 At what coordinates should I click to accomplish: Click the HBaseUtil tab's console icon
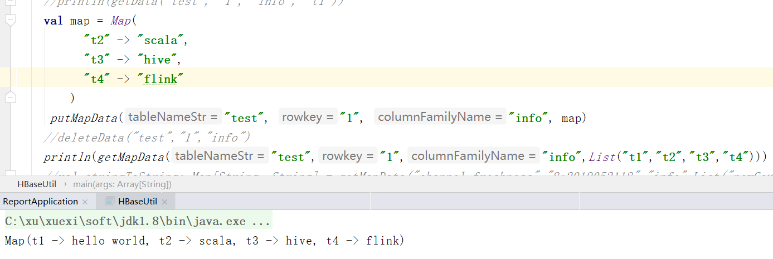[109, 201]
